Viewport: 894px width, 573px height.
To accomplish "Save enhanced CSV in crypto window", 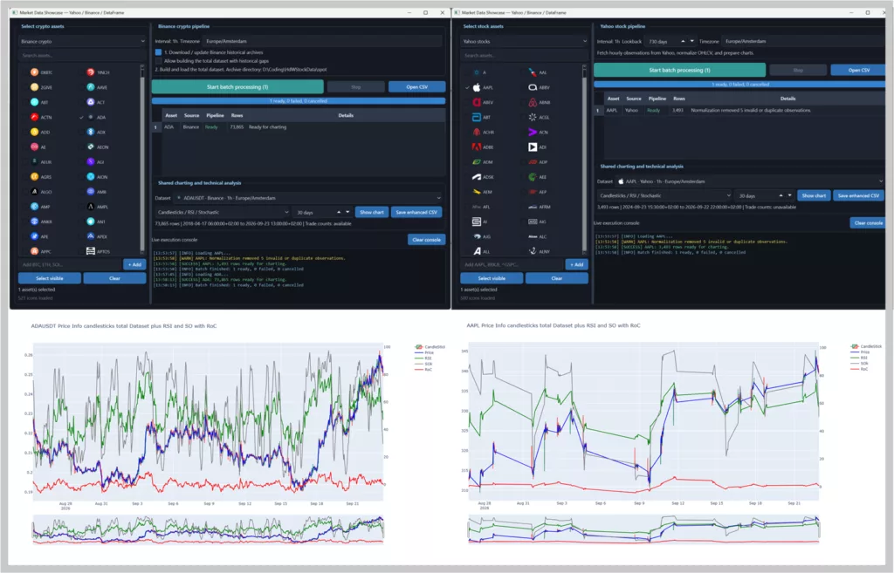I will [416, 212].
